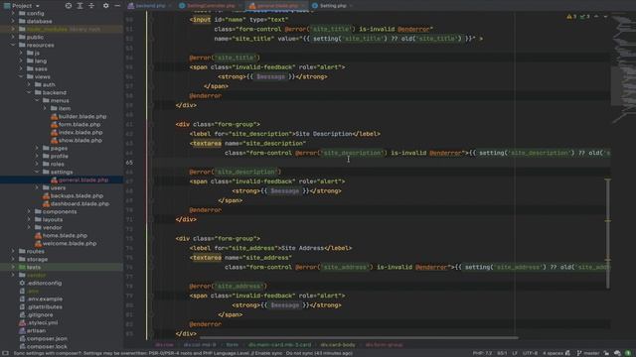
Task: Open builder.blade.php file
Action: pos(79,117)
